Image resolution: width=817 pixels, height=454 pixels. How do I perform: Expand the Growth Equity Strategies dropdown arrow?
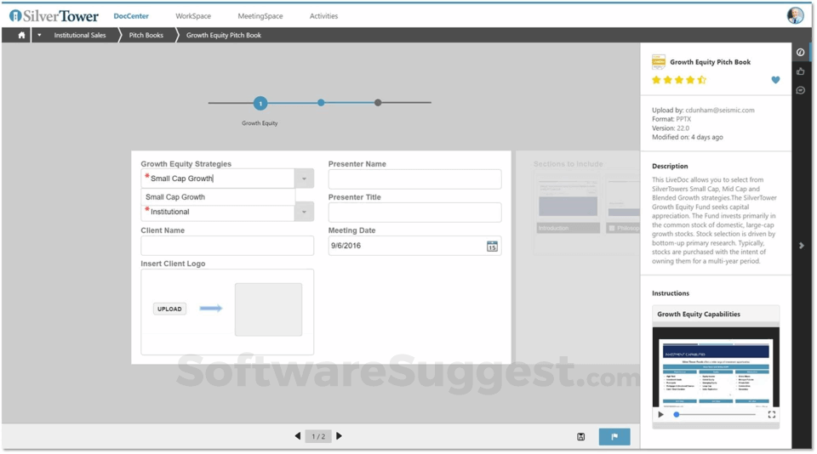(x=305, y=179)
